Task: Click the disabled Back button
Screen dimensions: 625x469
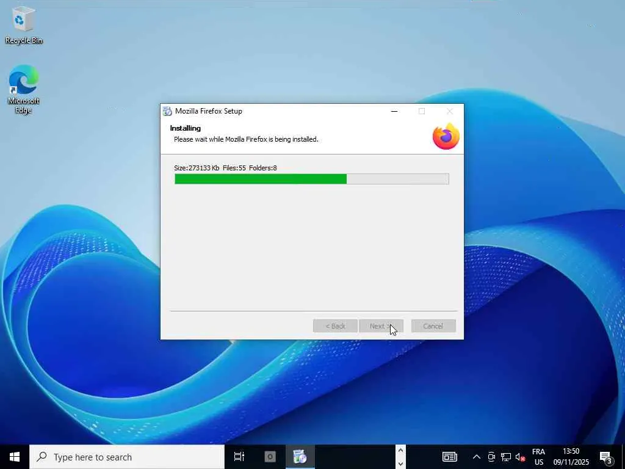Action: [335, 326]
